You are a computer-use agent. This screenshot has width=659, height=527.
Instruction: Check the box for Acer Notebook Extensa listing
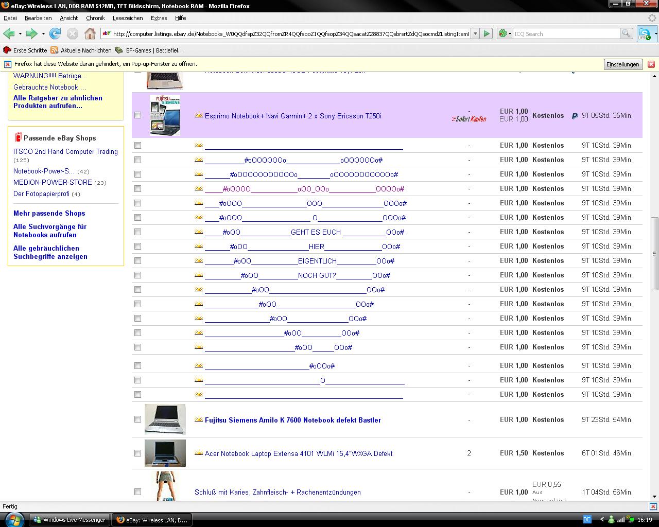(x=137, y=453)
